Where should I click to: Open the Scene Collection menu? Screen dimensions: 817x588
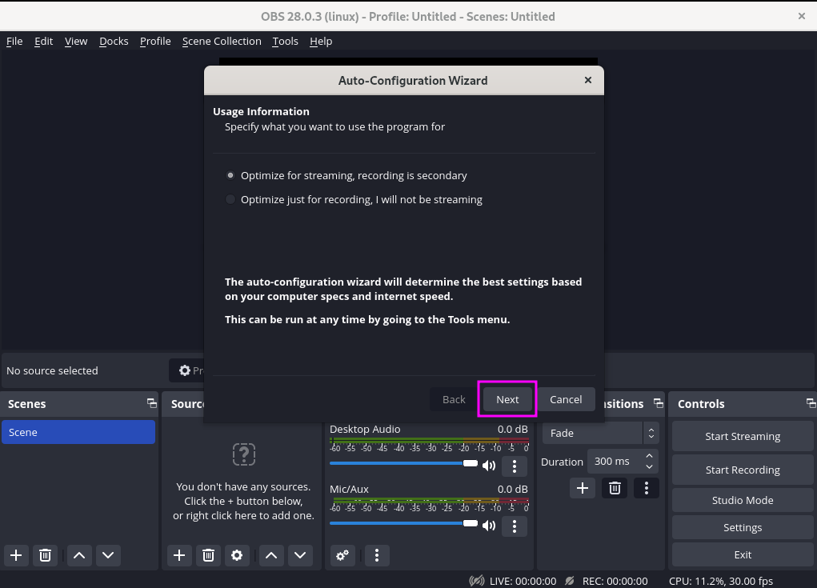pyautogui.click(x=222, y=41)
